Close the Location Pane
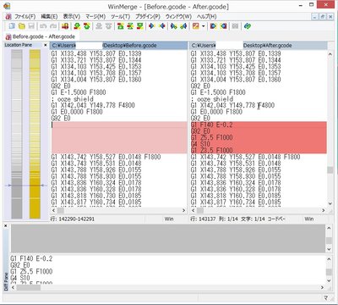 click(46, 45)
